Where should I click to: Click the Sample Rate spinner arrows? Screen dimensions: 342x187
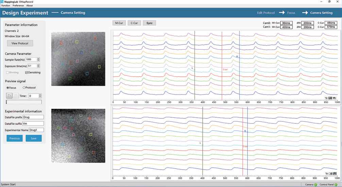(38, 60)
